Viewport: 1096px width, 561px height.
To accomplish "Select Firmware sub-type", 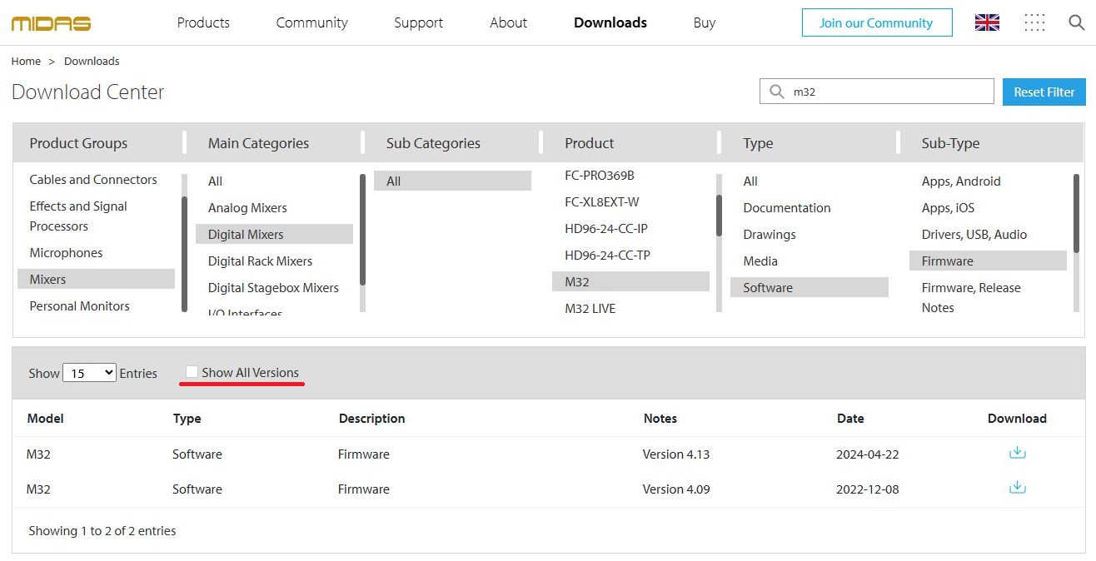I will pos(988,261).
